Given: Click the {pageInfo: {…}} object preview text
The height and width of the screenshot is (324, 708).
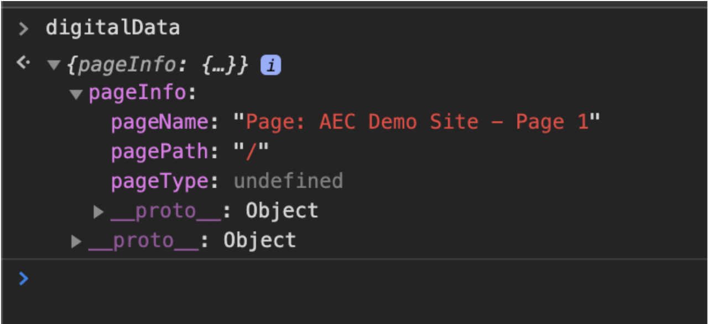Looking at the screenshot, I should [158, 65].
